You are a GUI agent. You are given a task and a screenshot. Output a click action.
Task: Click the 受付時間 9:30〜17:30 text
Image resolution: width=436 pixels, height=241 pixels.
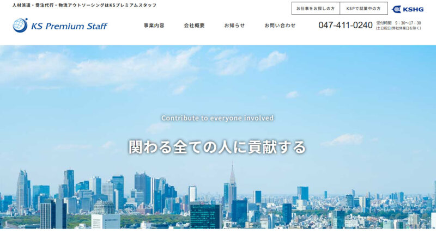coord(398,23)
